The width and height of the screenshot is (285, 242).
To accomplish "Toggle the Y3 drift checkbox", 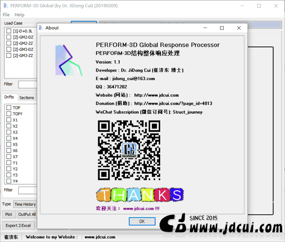I will pos(9,175).
